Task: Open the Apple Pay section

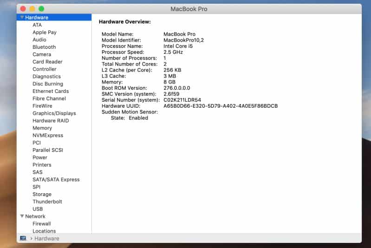Action: [x=45, y=32]
